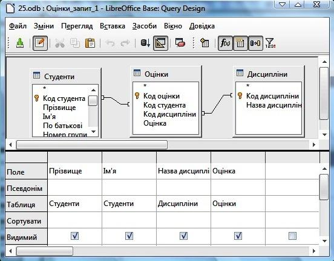The height and width of the screenshot is (261, 334).
Task: Toggle the Functions f(x) icon
Action: pos(225,43)
